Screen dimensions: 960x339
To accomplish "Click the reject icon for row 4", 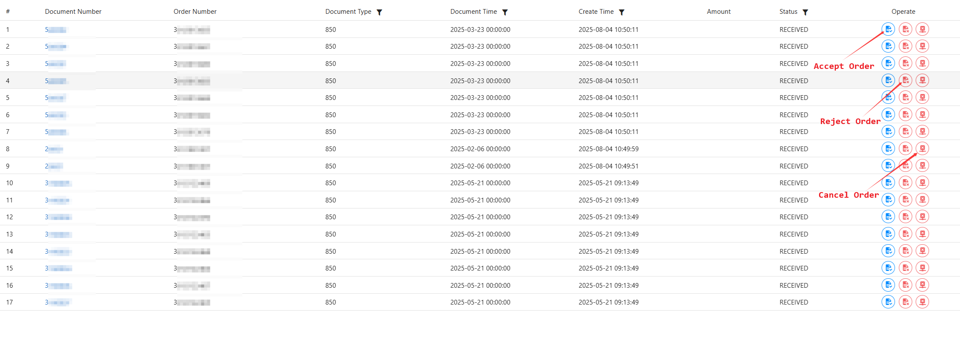I will point(905,81).
